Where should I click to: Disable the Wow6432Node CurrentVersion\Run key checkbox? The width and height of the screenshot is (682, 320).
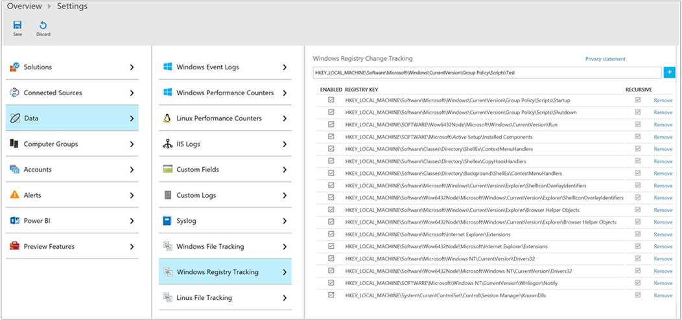click(x=331, y=124)
